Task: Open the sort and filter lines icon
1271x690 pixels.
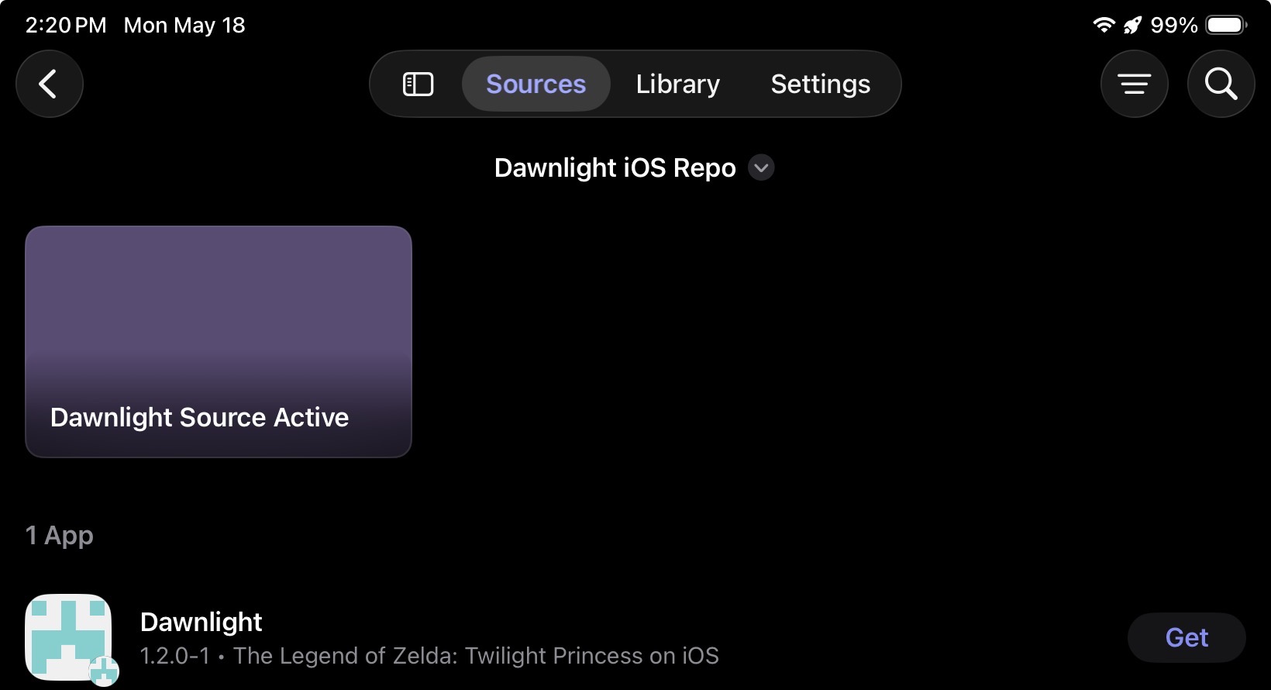Action: (1135, 84)
